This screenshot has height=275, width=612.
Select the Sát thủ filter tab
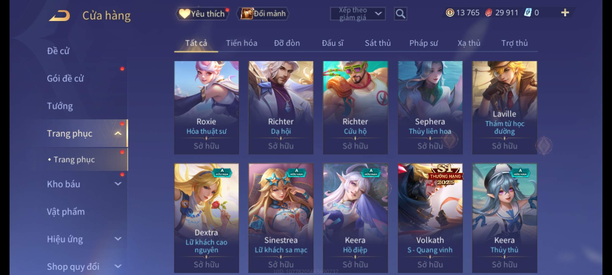378,43
